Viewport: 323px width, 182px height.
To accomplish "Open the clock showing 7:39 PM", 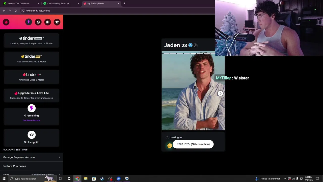I will (x=309, y=179).
